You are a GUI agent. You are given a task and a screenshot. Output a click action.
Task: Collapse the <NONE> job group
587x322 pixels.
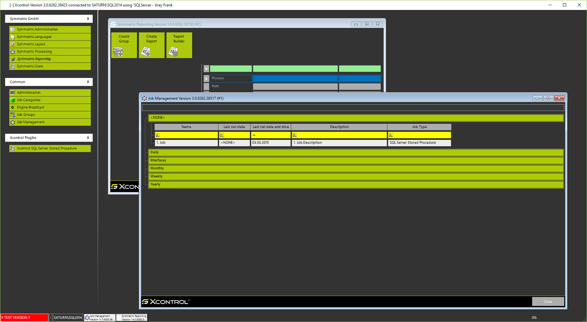pos(356,118)
